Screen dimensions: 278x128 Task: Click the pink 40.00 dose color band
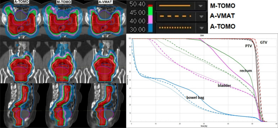pos(150,19)
